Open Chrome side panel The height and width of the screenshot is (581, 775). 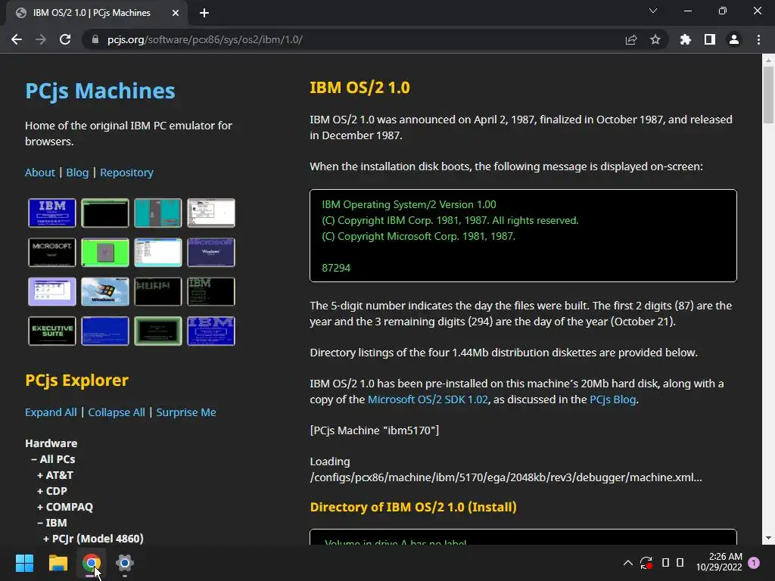click(710, 39)
